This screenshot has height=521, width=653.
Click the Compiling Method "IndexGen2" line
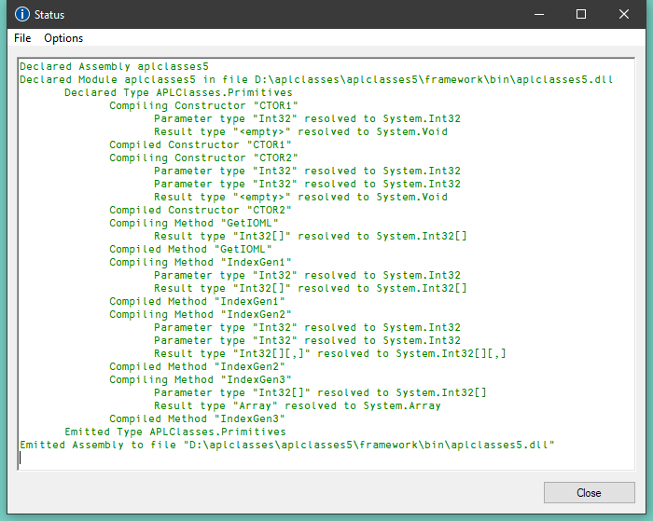pyautogui.click(x=200, y=315)
